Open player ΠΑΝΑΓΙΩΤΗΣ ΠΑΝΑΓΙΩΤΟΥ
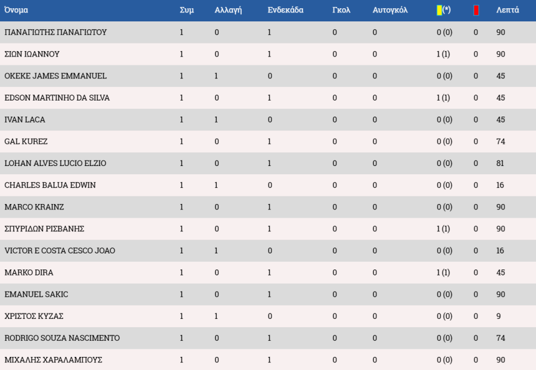 (x=55, y=32)
